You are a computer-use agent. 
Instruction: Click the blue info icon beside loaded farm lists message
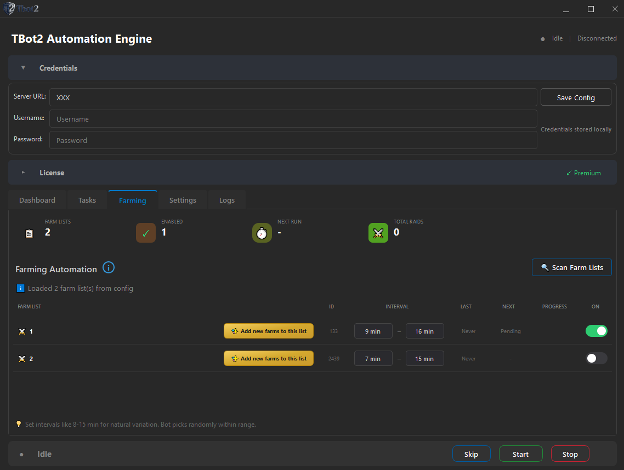tap(20, 288)
